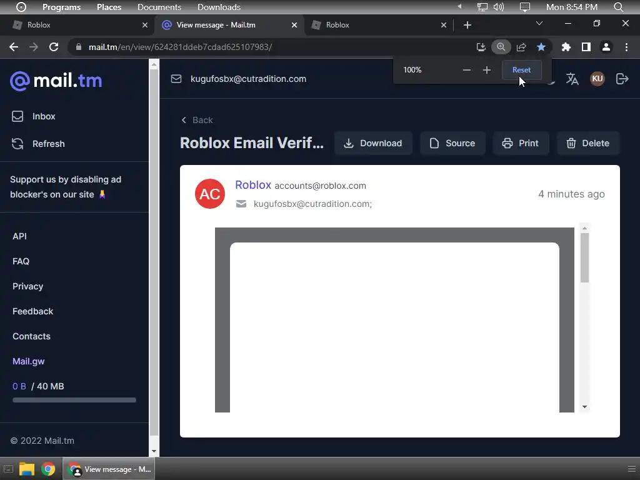The image size is (640, 480).
Task: Open the system search magnifier icon
Action: [618, 7]
